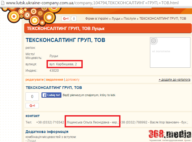Click the Google +1 button under the counter

(x=32, y=106)
